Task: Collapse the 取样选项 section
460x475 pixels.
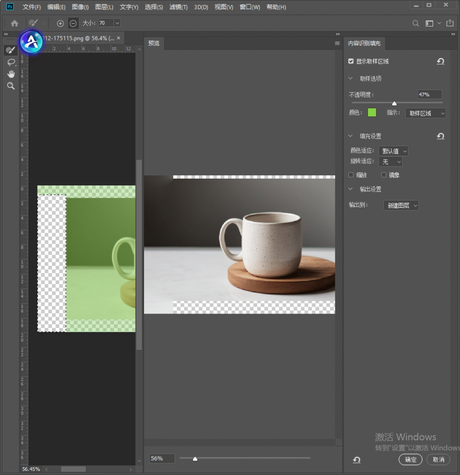Action: (350, 78)
